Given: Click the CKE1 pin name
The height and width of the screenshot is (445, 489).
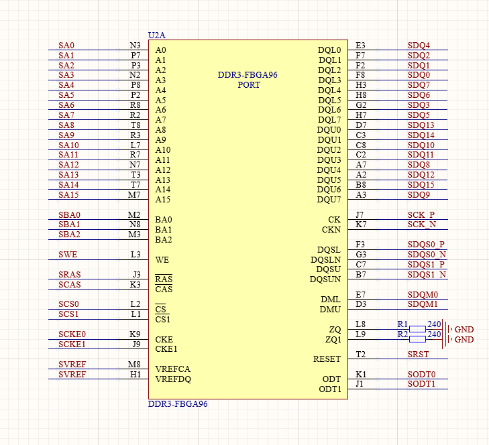Looking at the screenshot, I should [166, 349].
